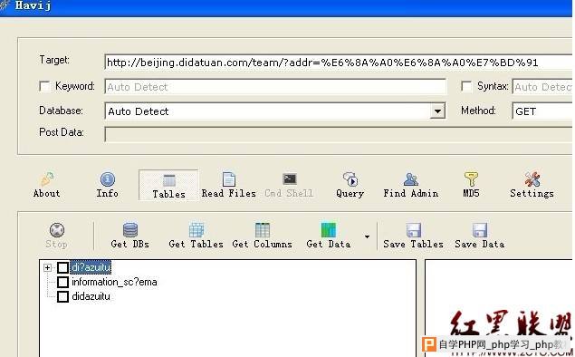Open the About section icon
The image size is (575, 357).
click(47, 179)
